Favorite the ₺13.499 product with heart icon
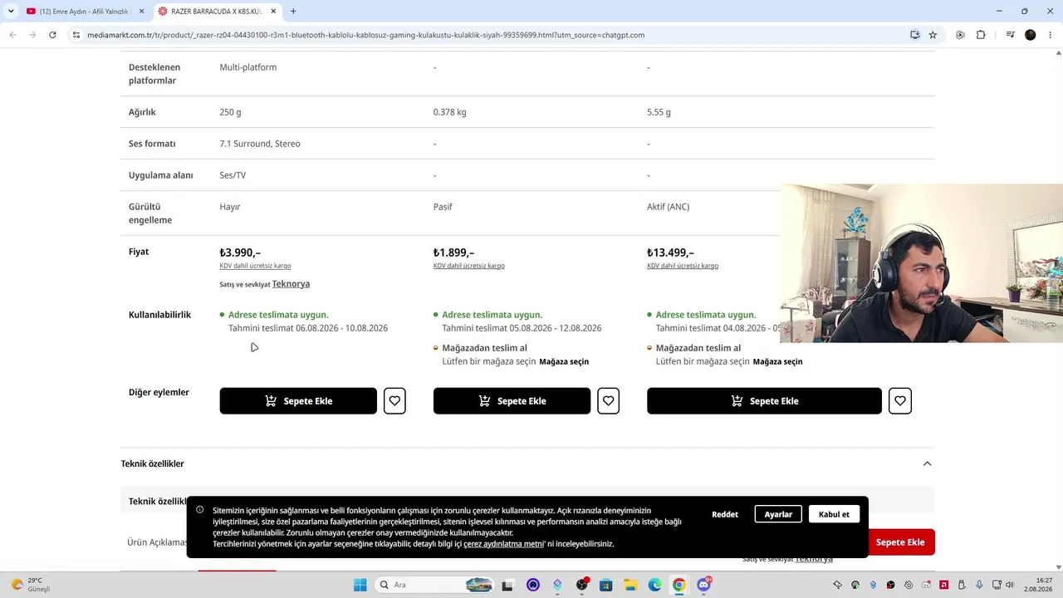Image resolution: width=1063 pixels, height=598 pixels. click(x=900, y=401)
